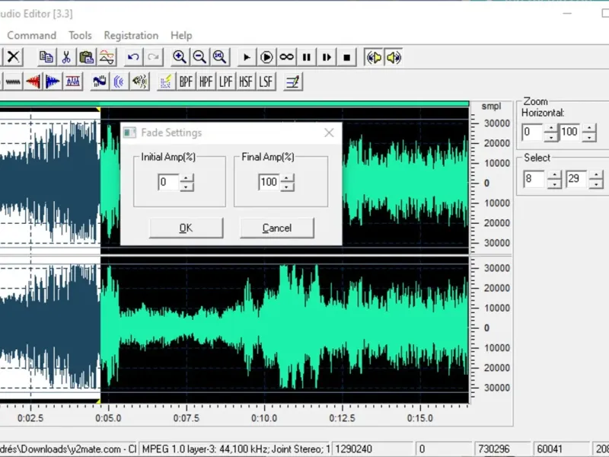609x457 pixels.
Task: Click the HSF high-shelf filter icon
Action: point(246,81)
